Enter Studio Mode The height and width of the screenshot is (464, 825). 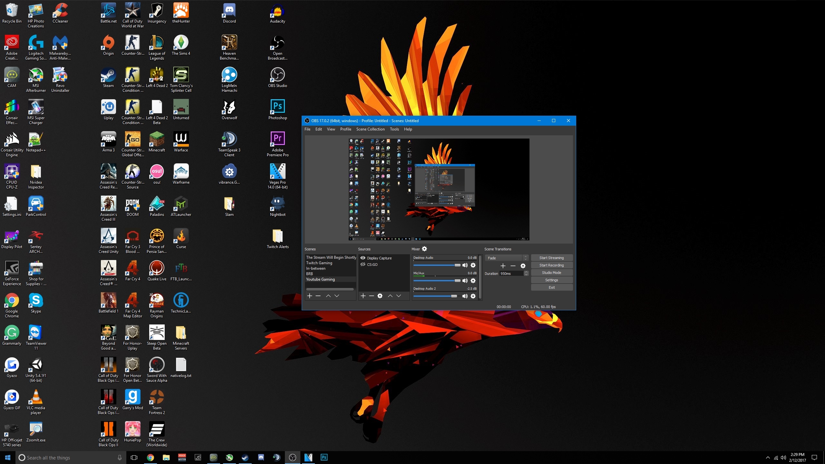tap(551, 273)
